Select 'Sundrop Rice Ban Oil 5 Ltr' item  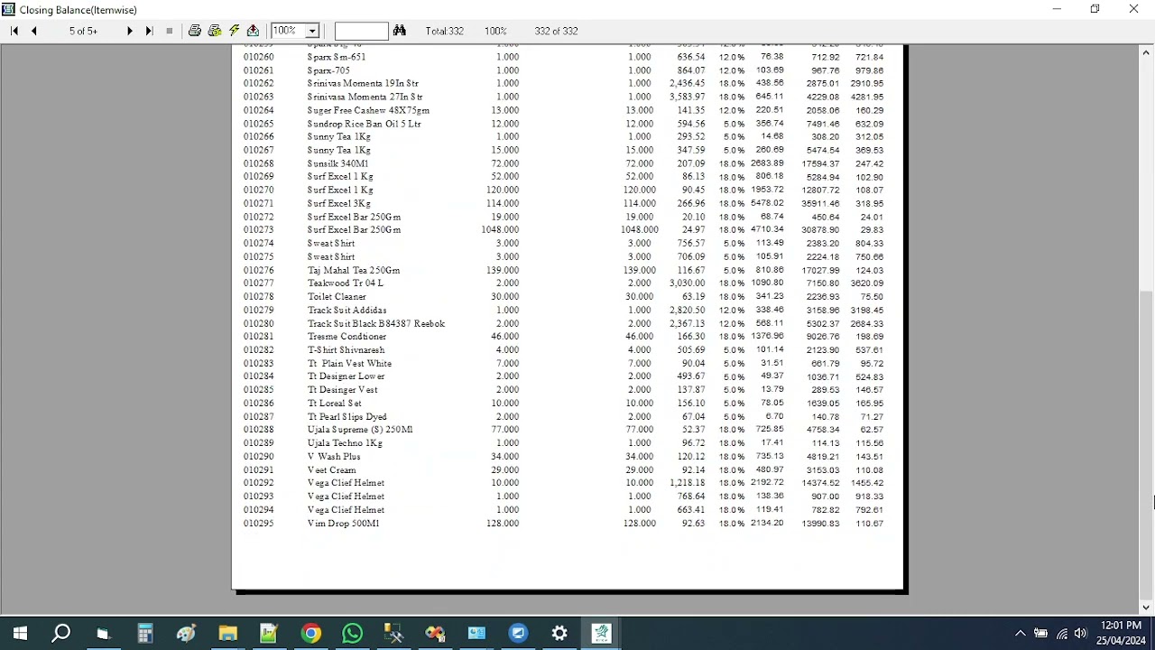[x=364, y=124]
